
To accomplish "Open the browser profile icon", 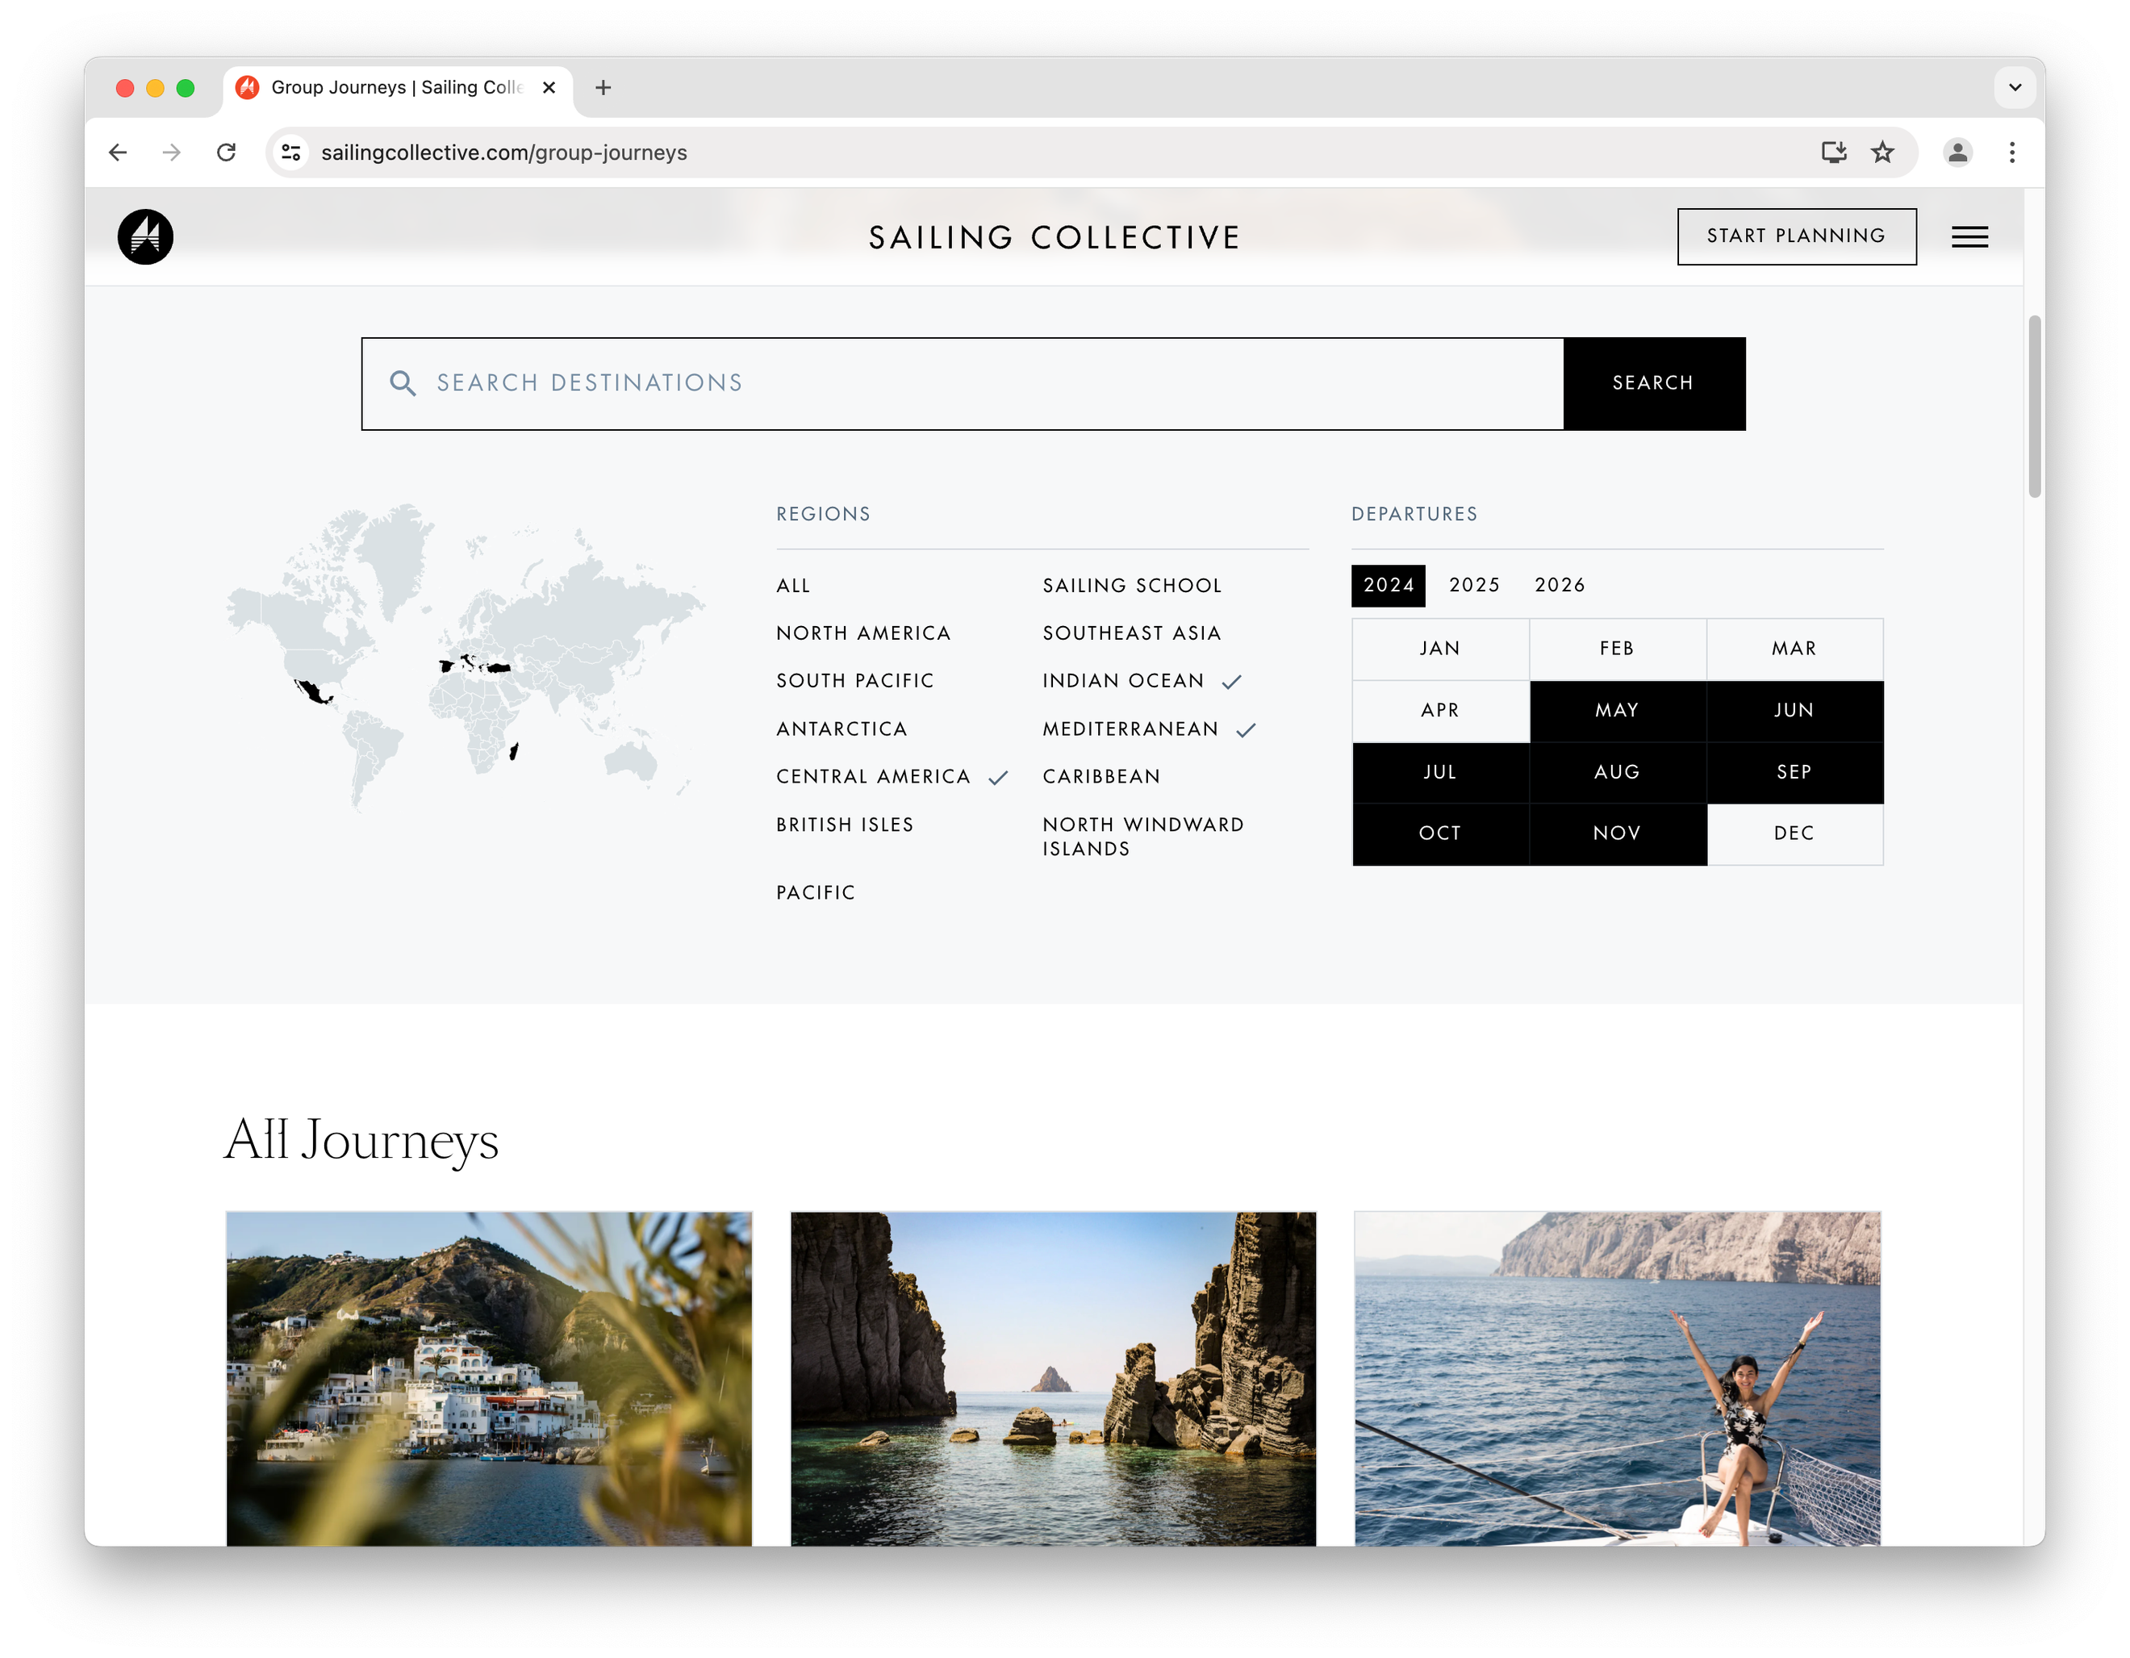I will click(x=1957, y=152).
